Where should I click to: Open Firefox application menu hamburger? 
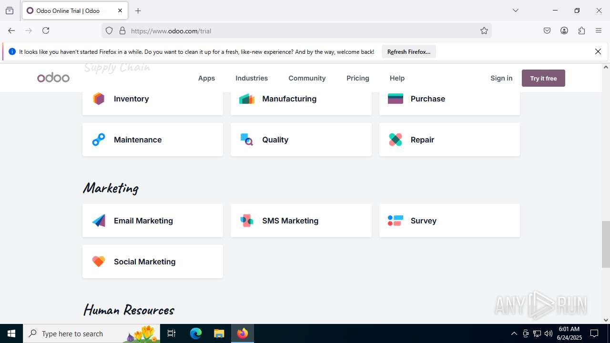[599, 30]
